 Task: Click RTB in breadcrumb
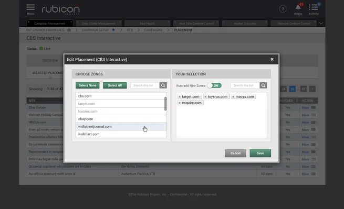(x=130, y=30)
